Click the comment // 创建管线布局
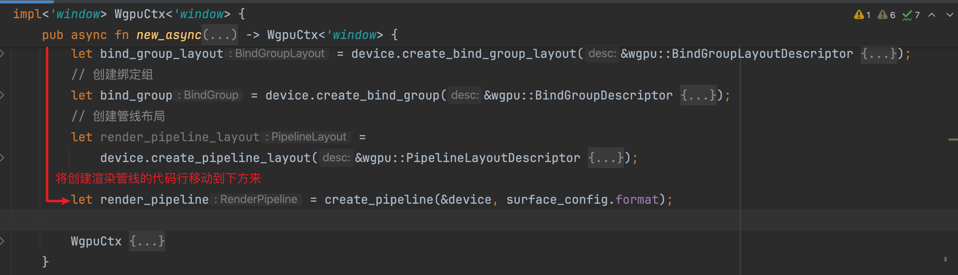The image size is (958, 275). click(118, 116)
